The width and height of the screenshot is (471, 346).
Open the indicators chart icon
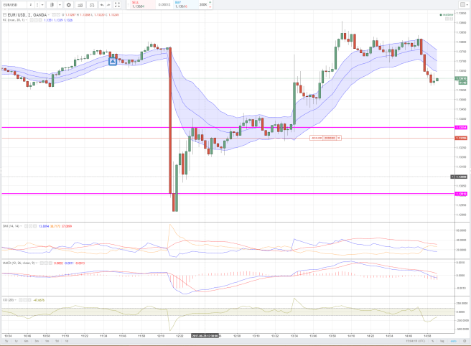(x=80, y=5)
